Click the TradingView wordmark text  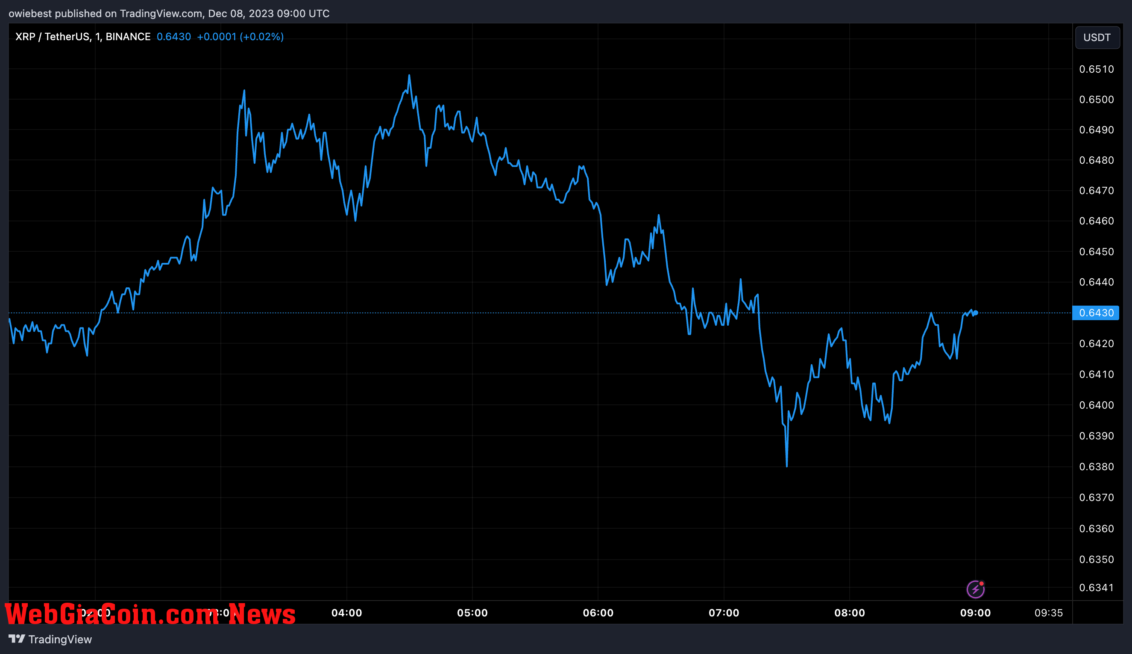point(60,639)
